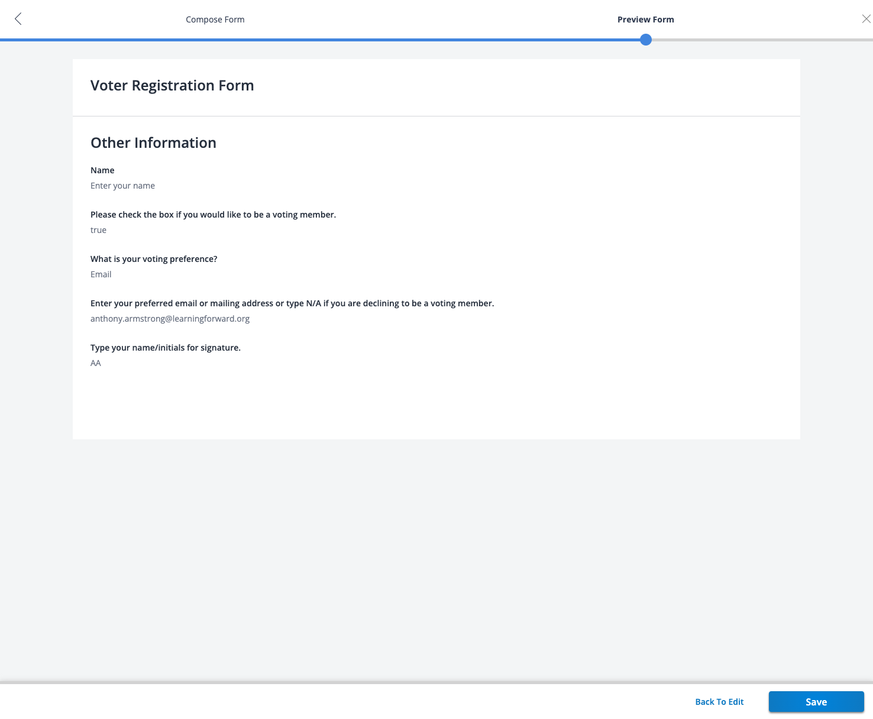Click the voting member checkbox question text
Viewport: 873px width, 719px height.
click(x=213, y=215)
